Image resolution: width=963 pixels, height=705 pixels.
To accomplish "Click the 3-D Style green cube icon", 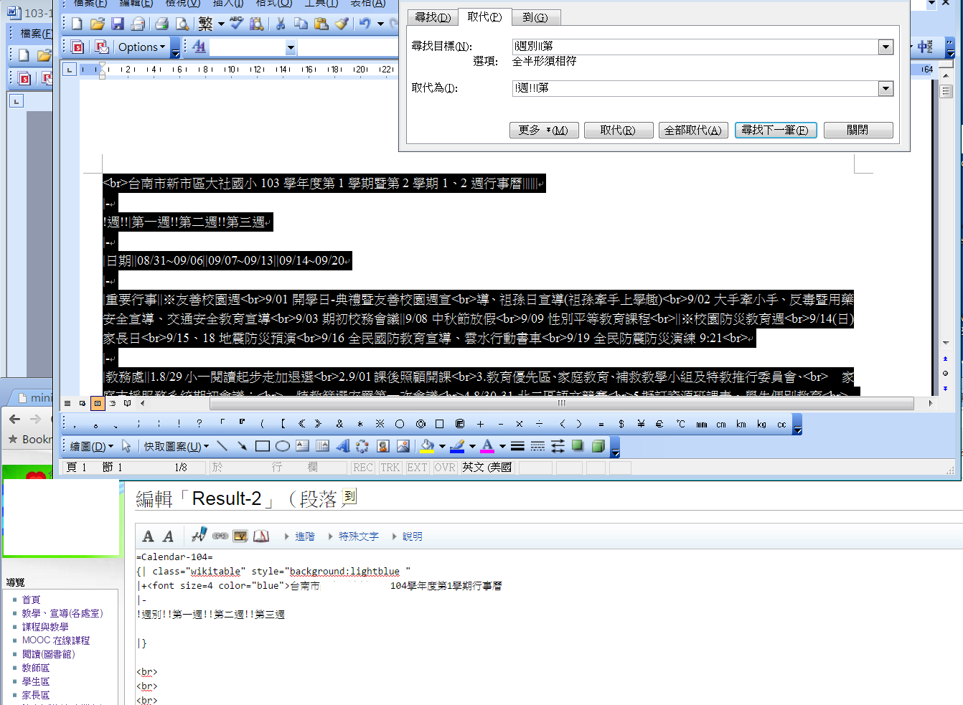I will pos(598,446).
